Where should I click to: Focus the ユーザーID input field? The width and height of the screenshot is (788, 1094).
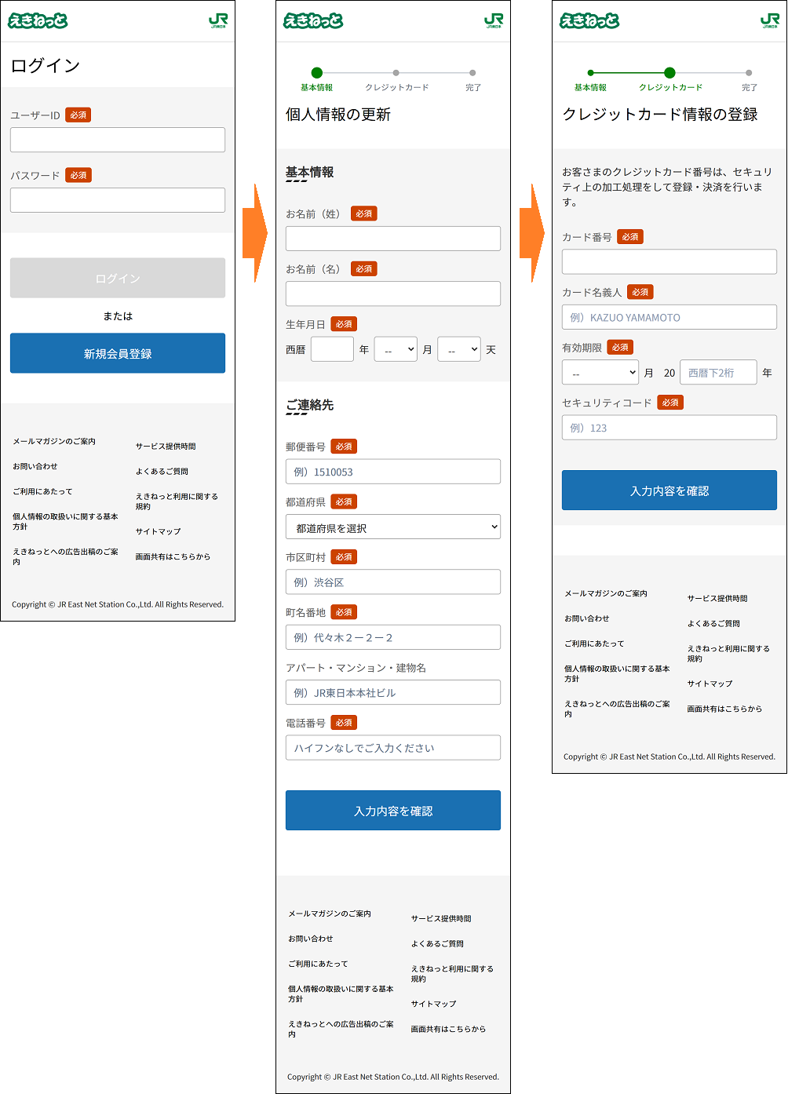118,140
